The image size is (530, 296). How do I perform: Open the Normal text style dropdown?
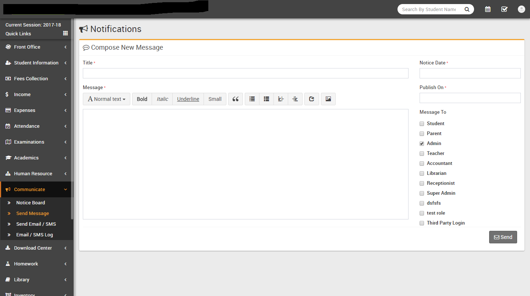[106, 99]
